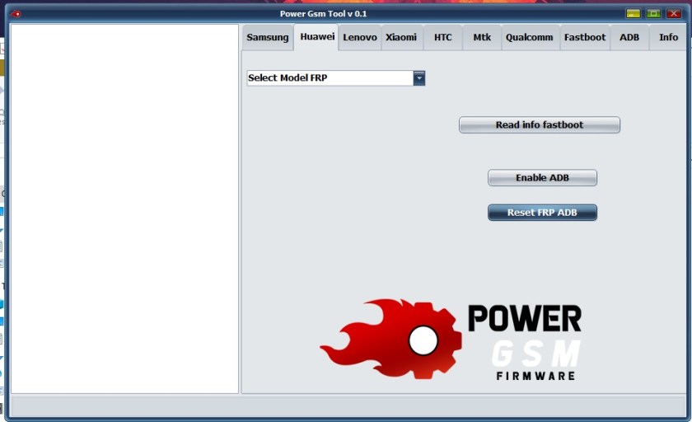692x422 pixels.
Task: Minimize the Power Gsm Tool window
Action: pos(633,14)
